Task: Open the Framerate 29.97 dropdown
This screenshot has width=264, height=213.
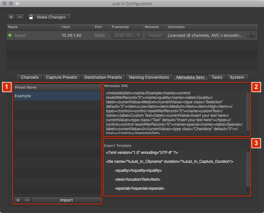Action: tap(127, 35)
